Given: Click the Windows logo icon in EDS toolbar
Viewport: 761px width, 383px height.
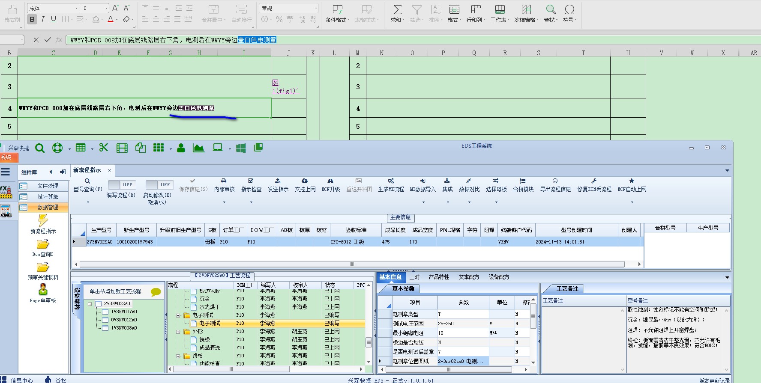Looking at the screenshot, I should pos(241,148).
